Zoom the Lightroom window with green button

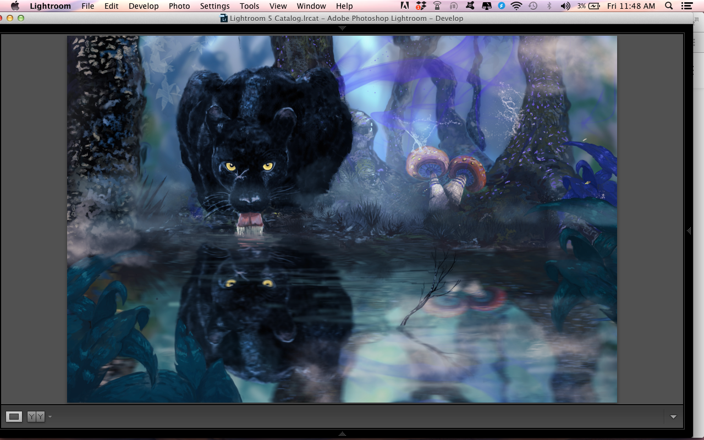[x=21, y=18]
